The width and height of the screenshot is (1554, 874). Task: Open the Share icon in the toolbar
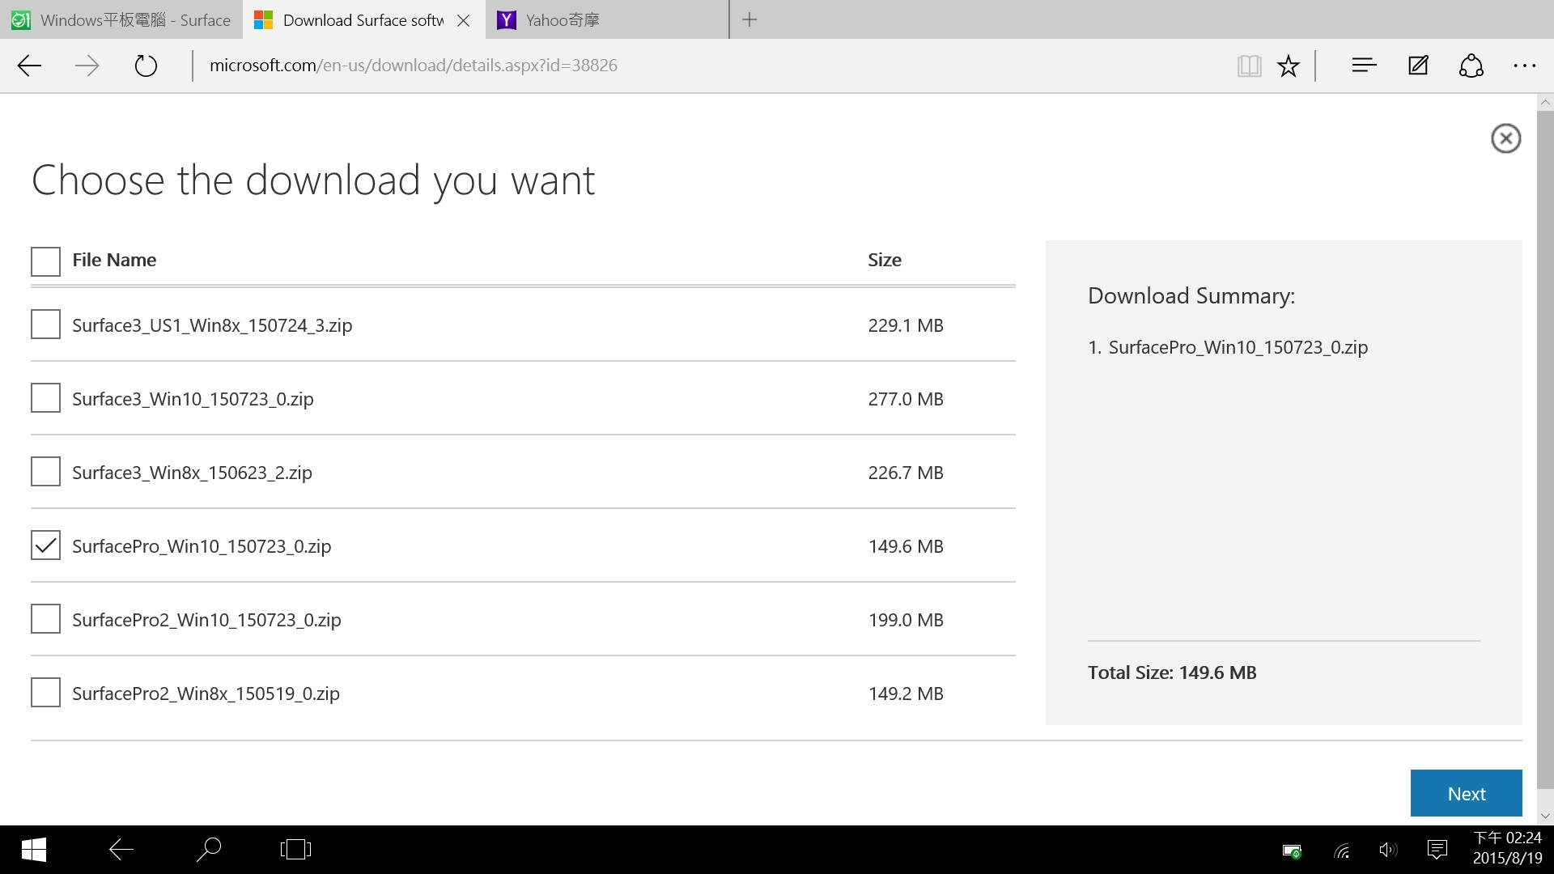point(1471,66)
